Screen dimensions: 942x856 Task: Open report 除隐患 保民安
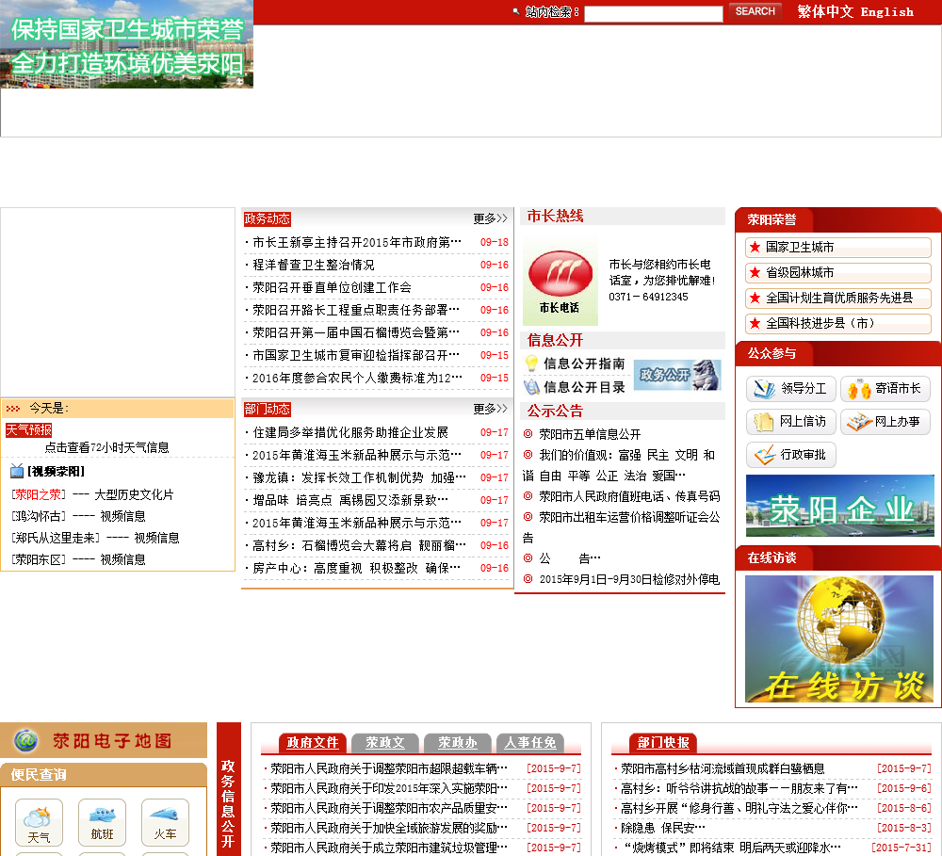[x=662, y=828]
